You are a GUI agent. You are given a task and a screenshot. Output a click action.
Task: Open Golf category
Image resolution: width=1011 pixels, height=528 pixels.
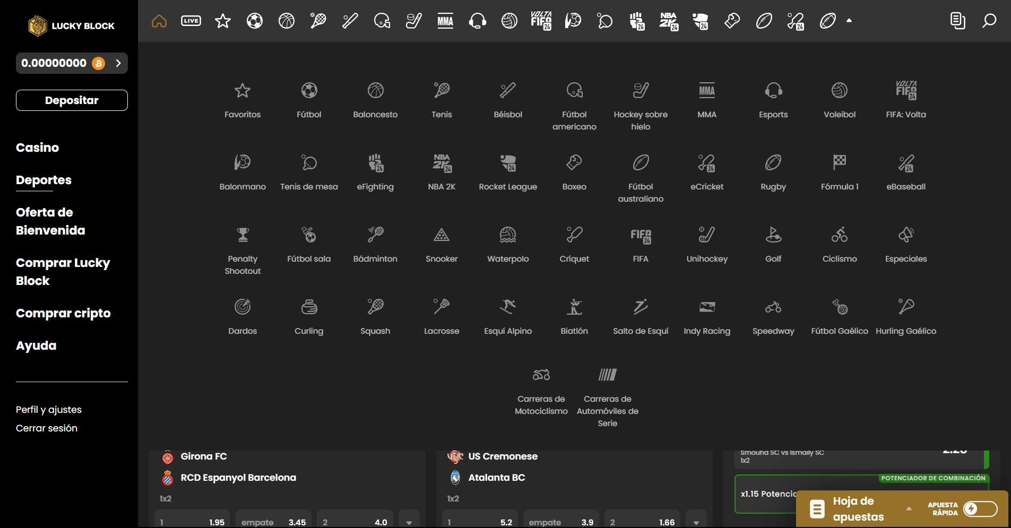coord(773,245)
